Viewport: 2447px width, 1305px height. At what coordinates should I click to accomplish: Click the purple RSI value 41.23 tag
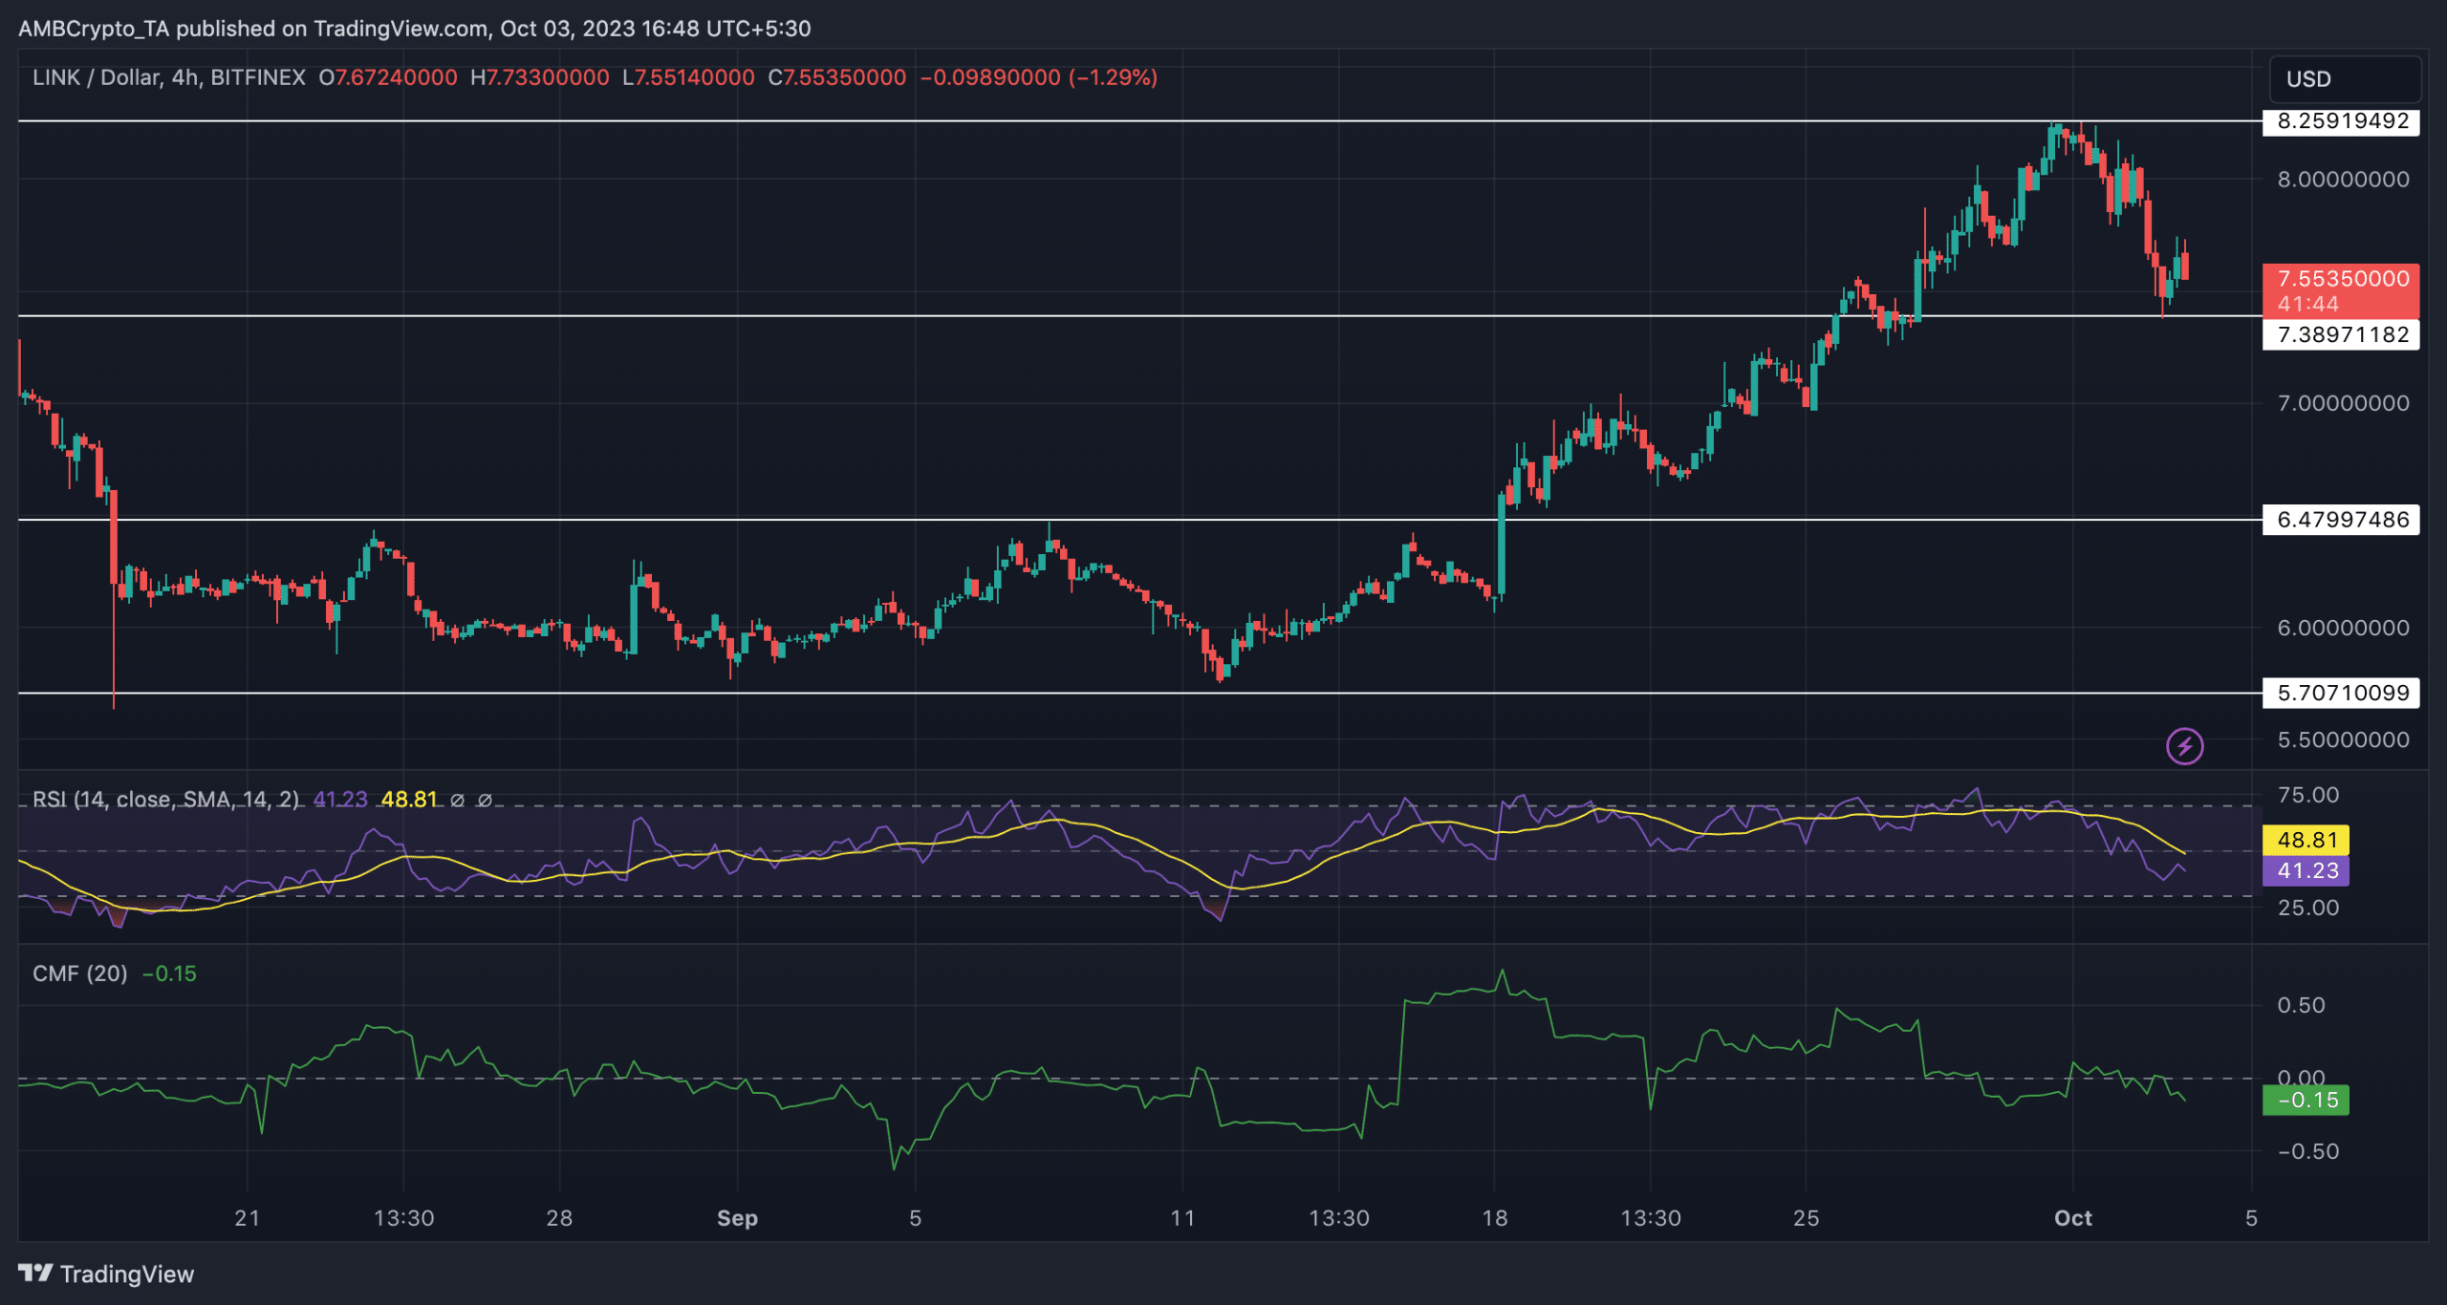(x=2306, y=870)
